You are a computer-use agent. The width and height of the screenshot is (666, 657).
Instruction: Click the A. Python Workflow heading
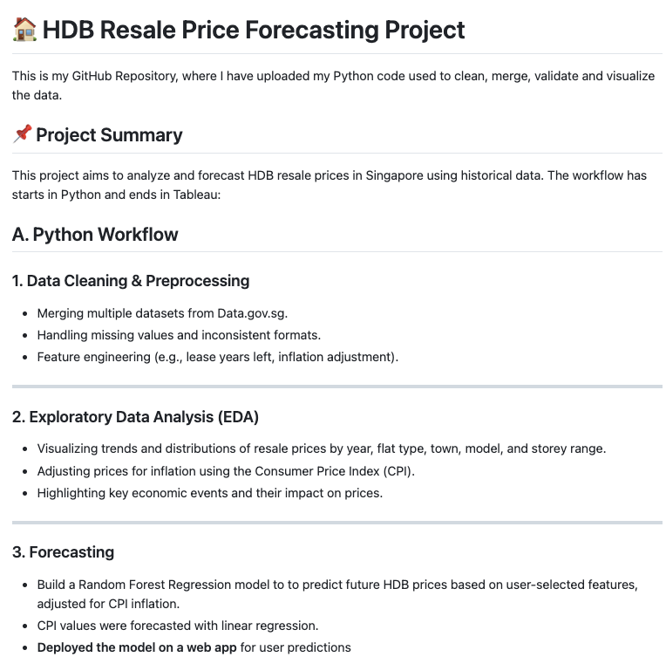95,235
